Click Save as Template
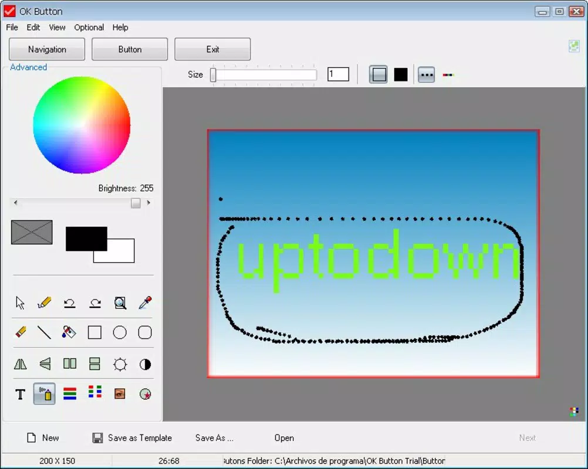The image size is (588, 469). 132,437
